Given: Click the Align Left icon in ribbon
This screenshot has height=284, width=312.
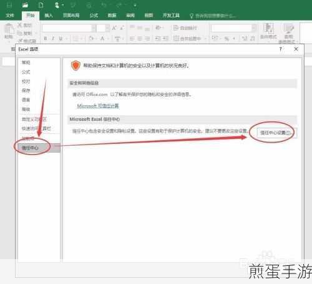Looking at the screenshot, I should [x=132, y=39].
